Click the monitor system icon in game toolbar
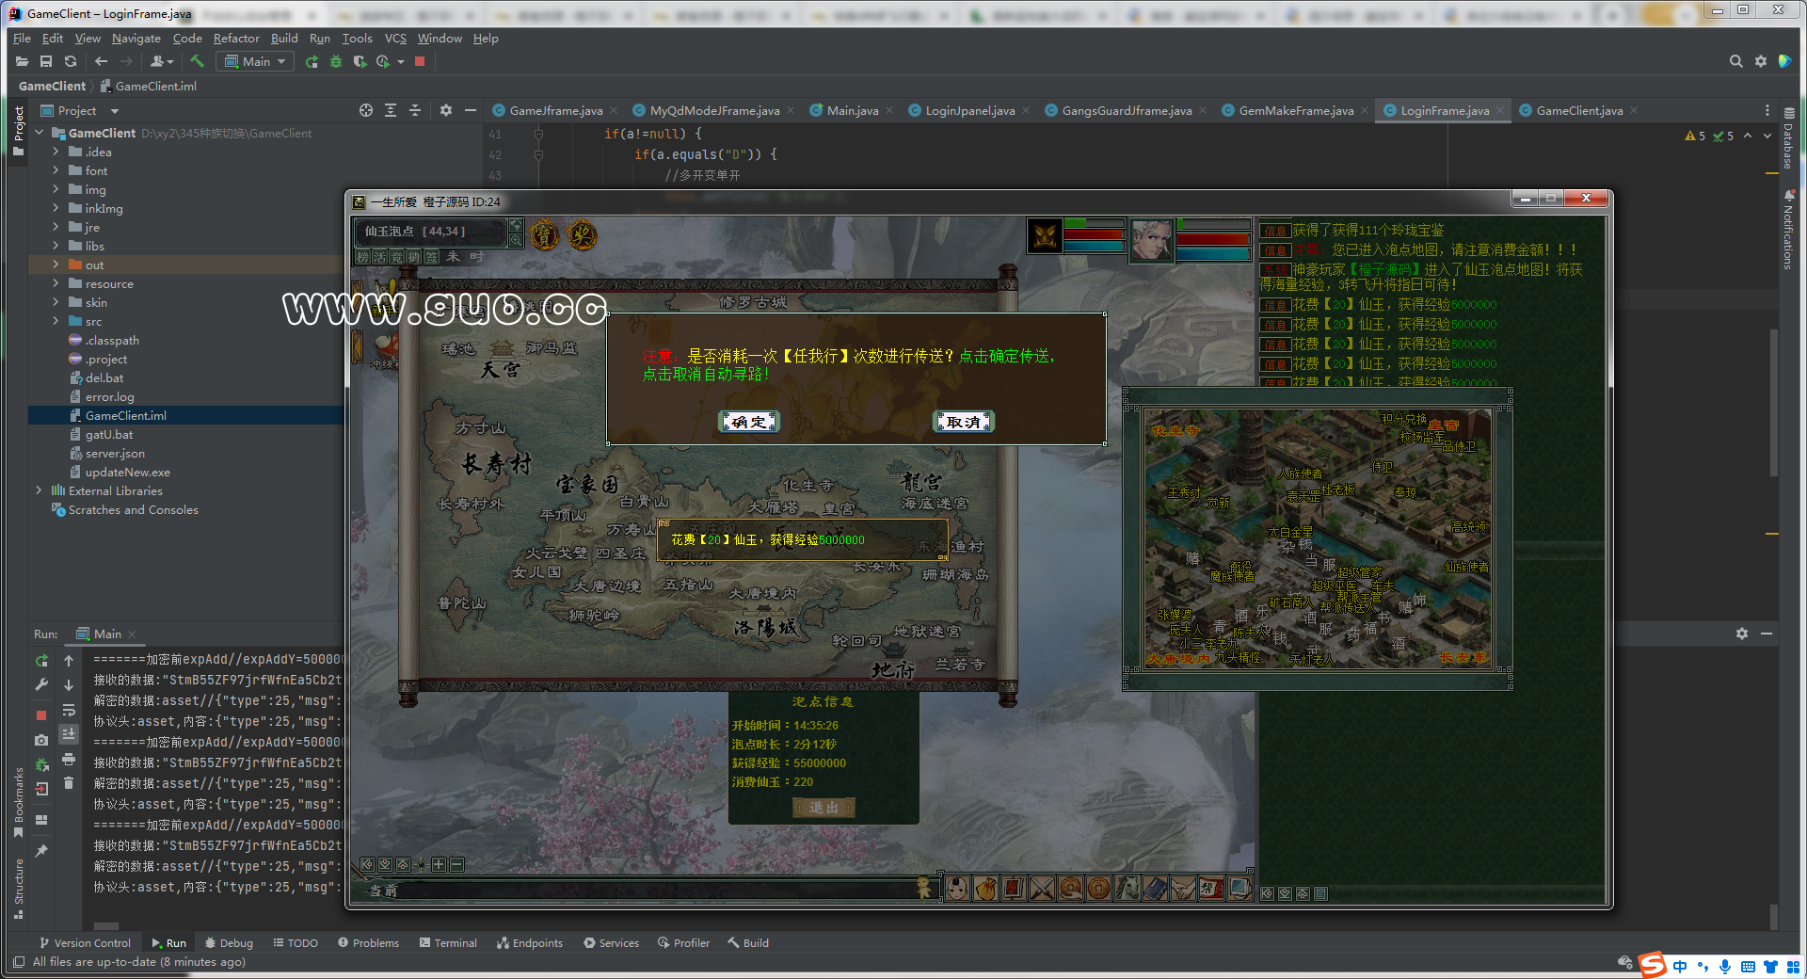Image resolution: width=1807 pixels, height=979 pixels. click(1239, 888)
